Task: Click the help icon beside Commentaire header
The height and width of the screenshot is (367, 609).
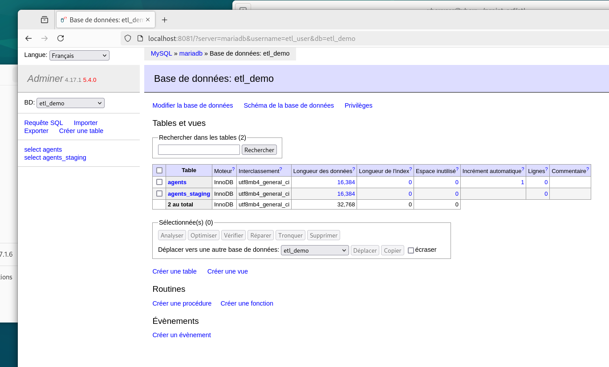Action: click(587, 169)
